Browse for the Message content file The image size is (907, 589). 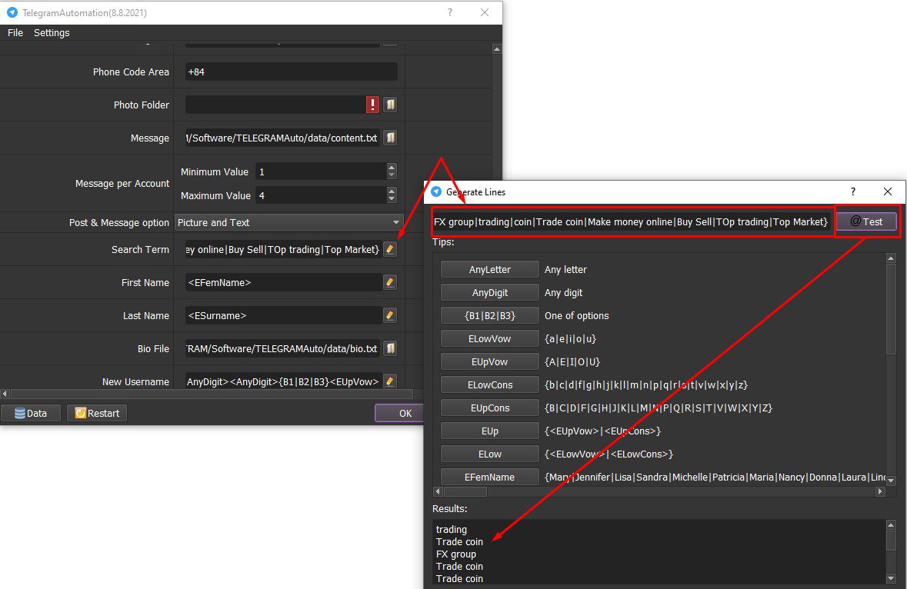[391, 138]
